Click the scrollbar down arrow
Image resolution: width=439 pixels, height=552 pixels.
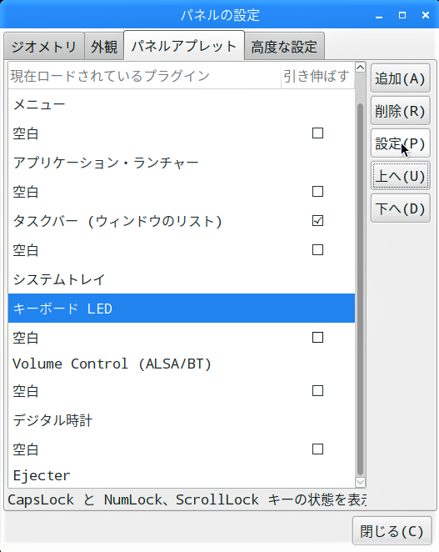360,482
